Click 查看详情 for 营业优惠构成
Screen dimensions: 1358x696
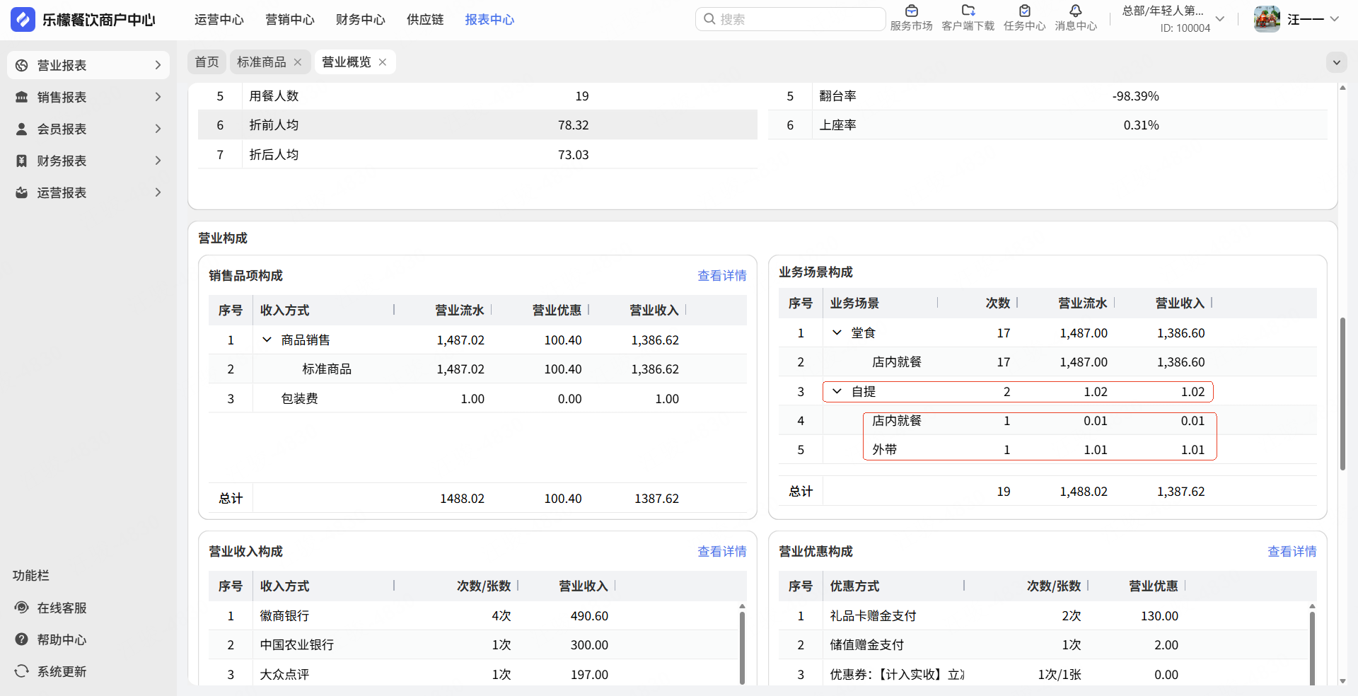coord(1292,552)
